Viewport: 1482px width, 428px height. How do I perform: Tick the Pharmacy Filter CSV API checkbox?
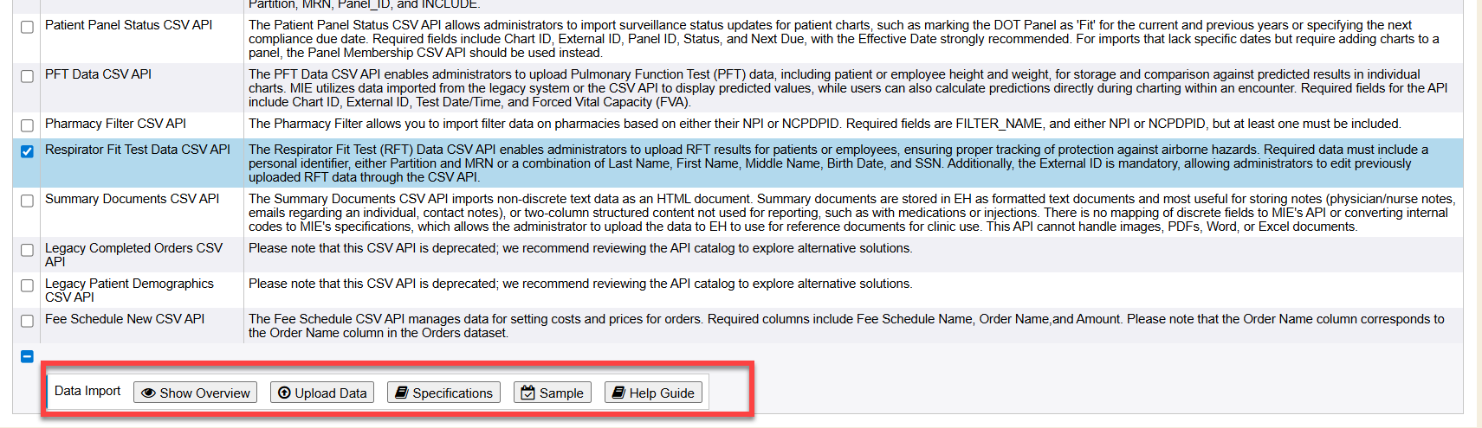[x=27, y=125]
